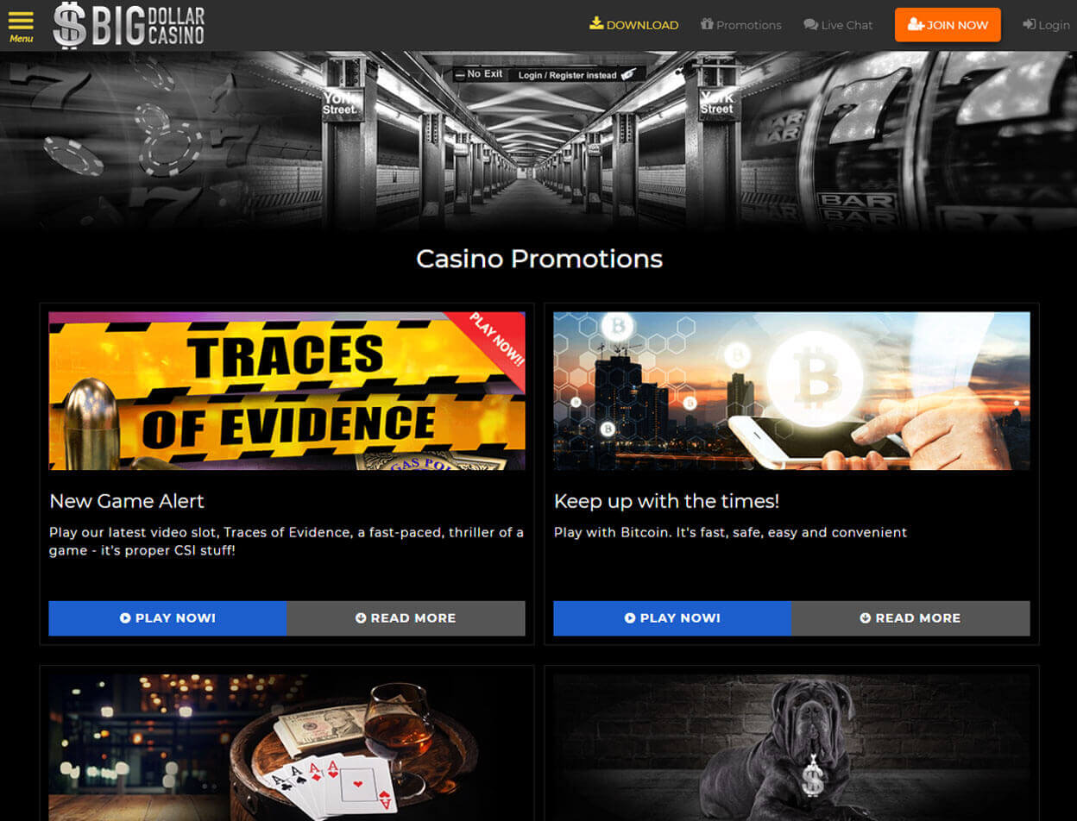Click the orange JOIN NOW button
Image resolution: width=1077 pixels, height=821 pixels.
coord(948,25)
